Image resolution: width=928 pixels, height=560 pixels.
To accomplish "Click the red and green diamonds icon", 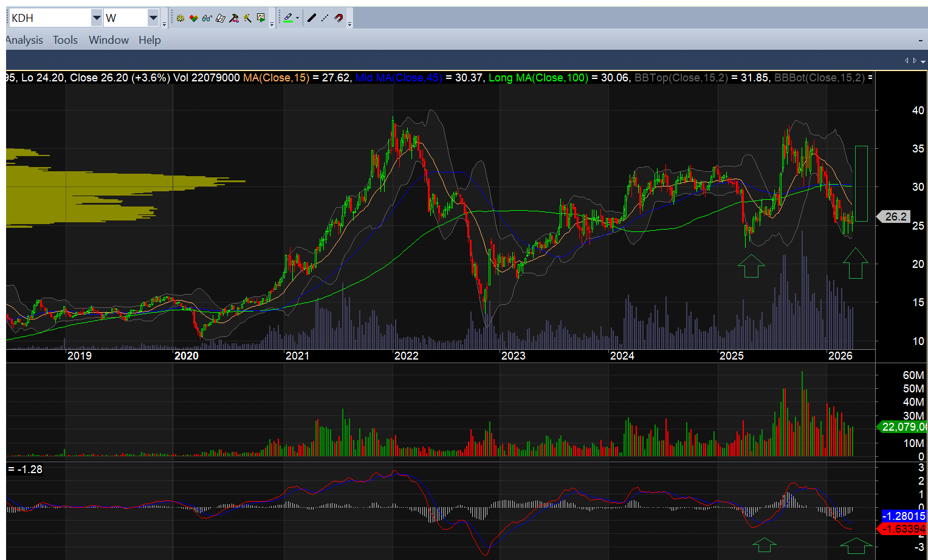I will click(194, 18).
